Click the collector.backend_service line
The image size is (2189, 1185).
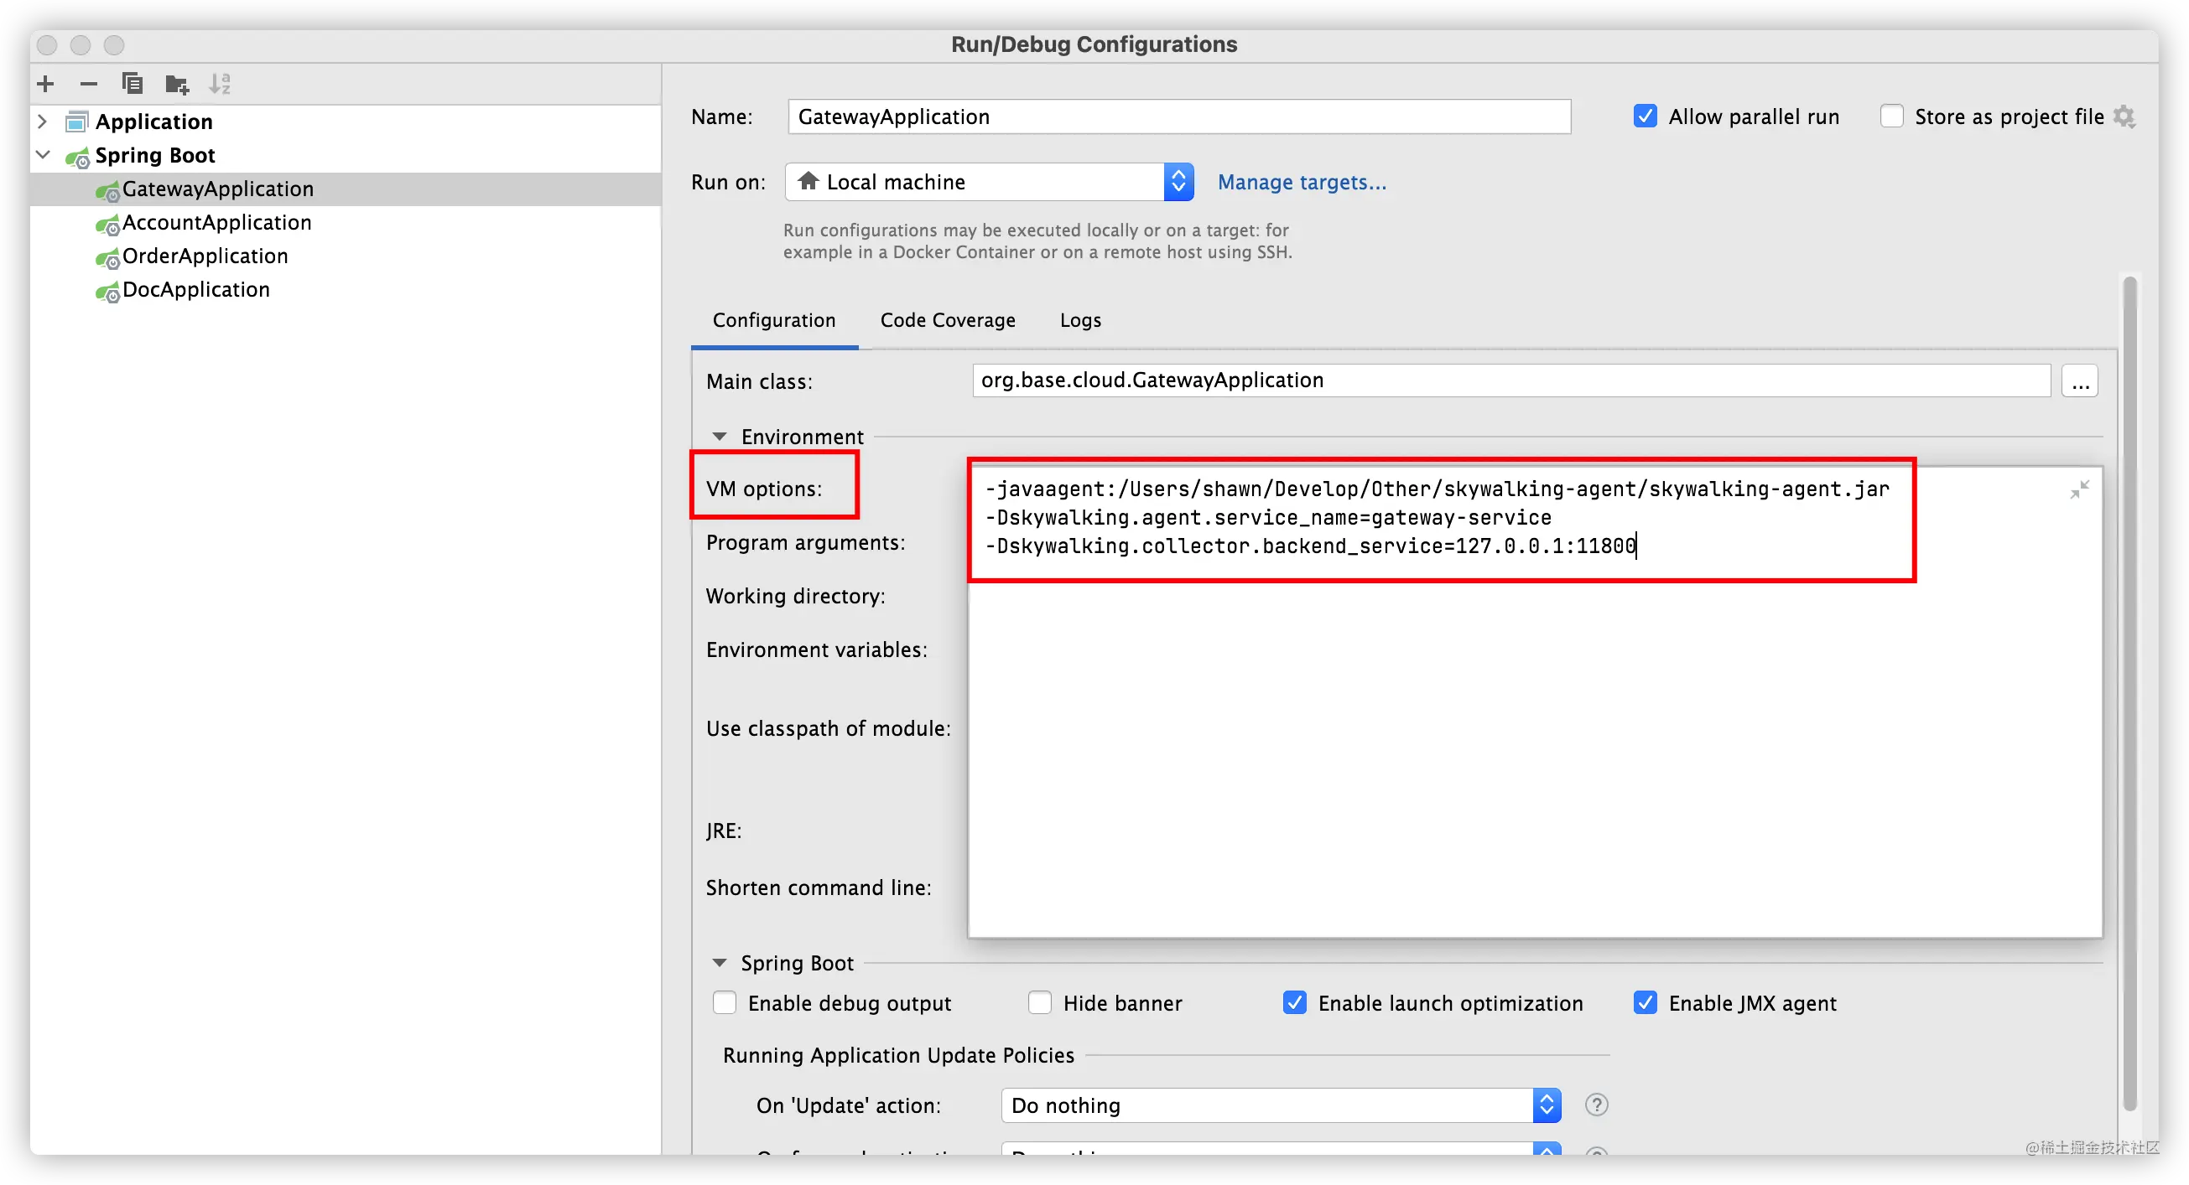[x=1310, y=546]
